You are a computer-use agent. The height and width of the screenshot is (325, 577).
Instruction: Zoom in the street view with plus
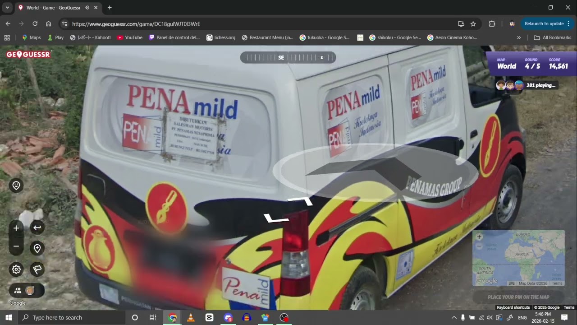(16, 228)
